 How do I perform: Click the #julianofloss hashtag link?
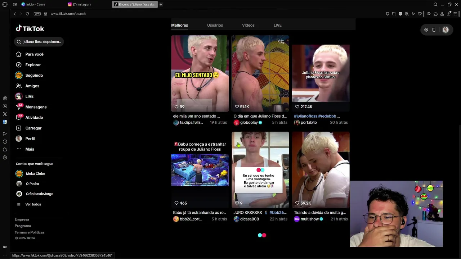click(x=305, y=116)
